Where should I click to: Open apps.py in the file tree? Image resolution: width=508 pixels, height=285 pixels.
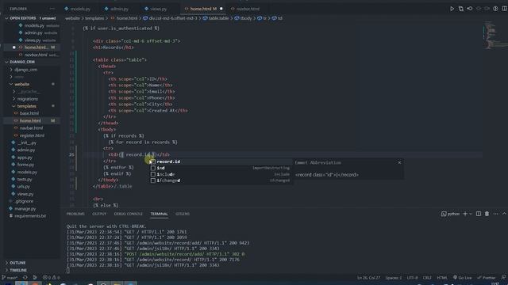pyautogui.click(x=25, y=158)
